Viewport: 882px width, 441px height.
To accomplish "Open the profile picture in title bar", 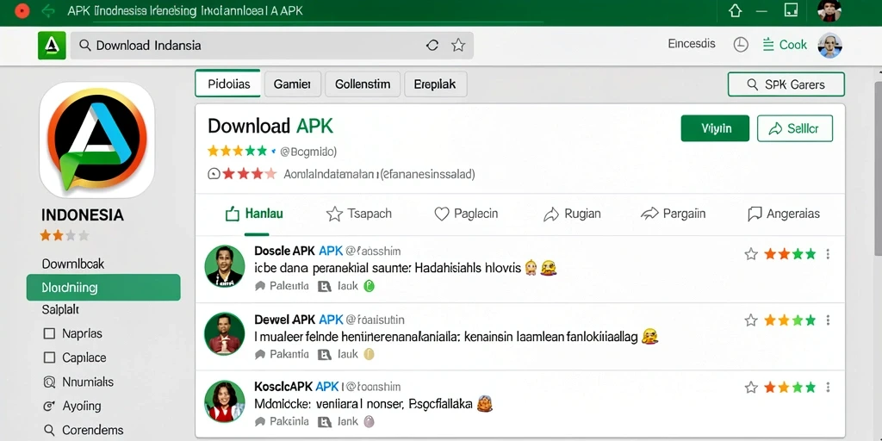I will coord(829,10).
